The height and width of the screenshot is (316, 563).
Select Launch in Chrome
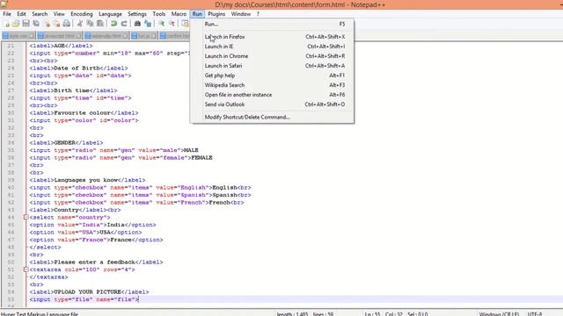(x=272, y=56)
